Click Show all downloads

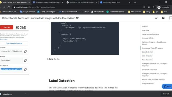(x=166, y=94)
